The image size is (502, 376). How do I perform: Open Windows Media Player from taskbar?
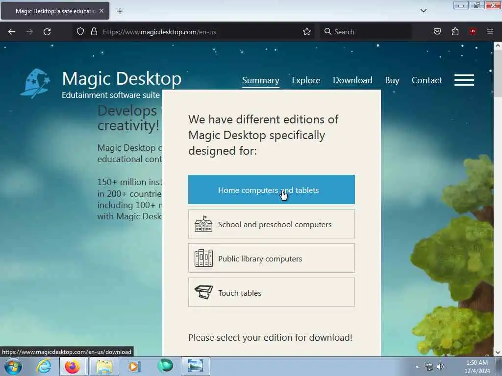(133, 366)
